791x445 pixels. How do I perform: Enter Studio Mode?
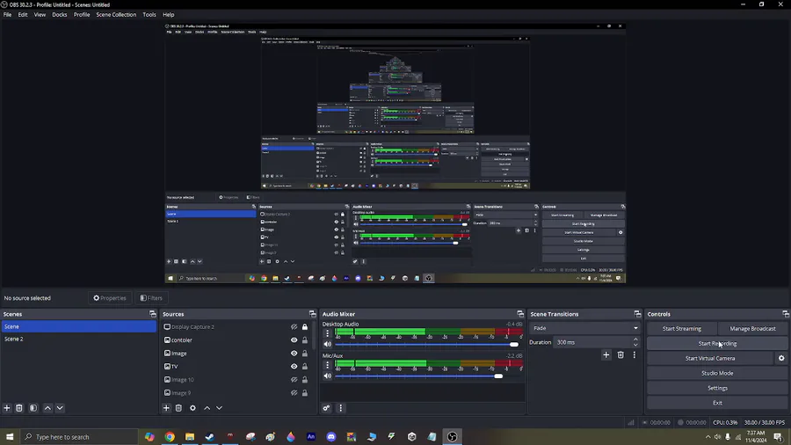point(717,374)
